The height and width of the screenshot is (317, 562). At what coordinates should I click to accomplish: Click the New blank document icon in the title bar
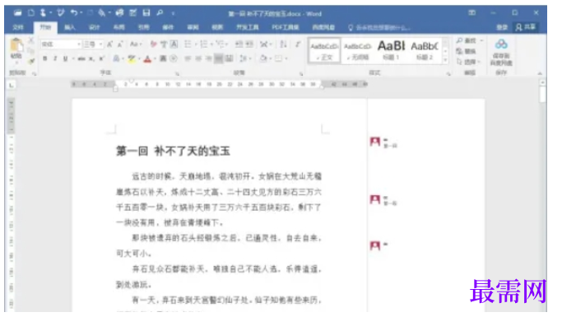[x=31, y=13]
